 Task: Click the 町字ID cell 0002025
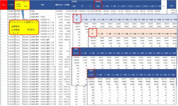25,104
